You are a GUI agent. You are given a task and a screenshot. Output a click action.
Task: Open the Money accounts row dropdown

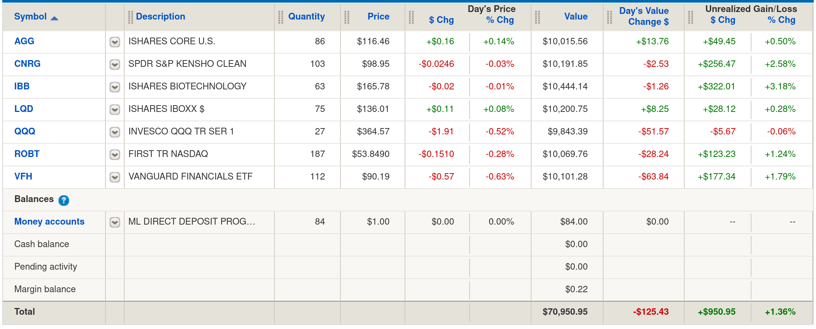point(115,222)
